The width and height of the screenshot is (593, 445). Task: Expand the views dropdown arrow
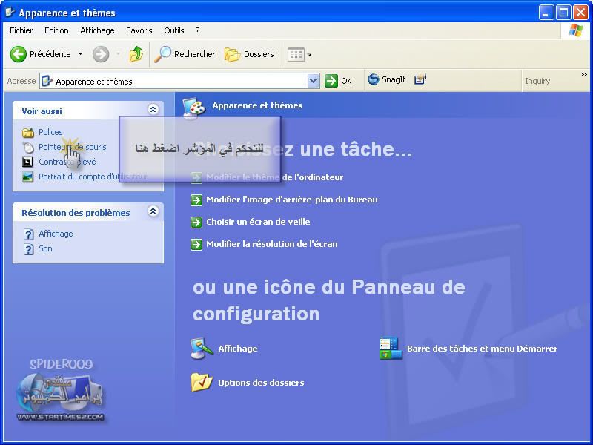point(309,55)
